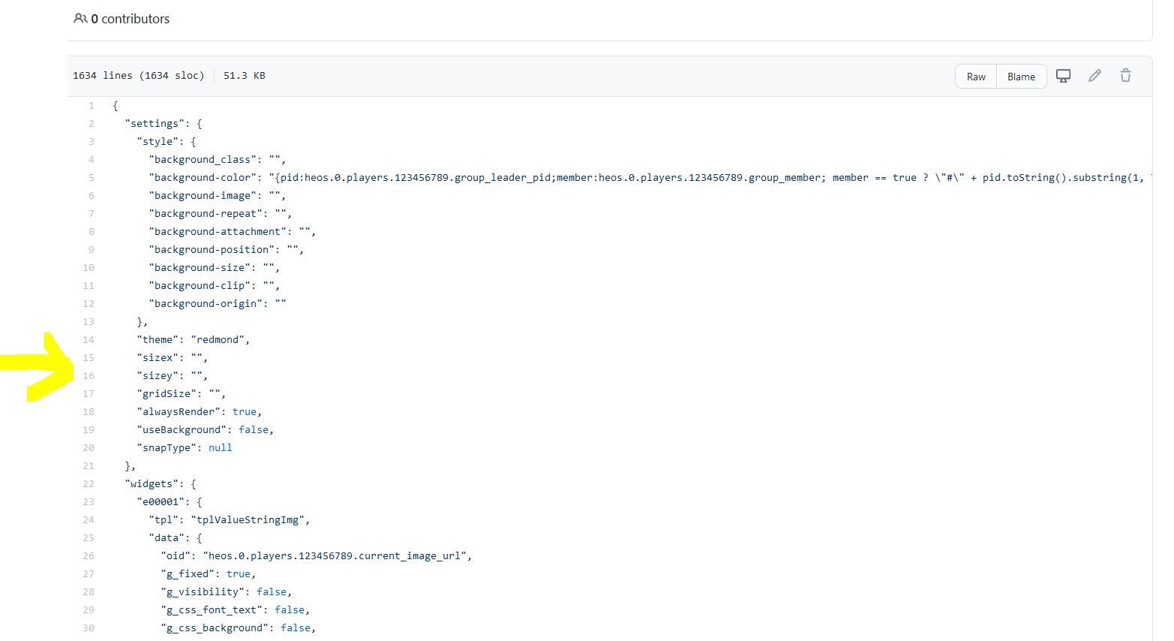Select line number 5
This screenshot has height=641, width=1174.
[x=91, y=178]
